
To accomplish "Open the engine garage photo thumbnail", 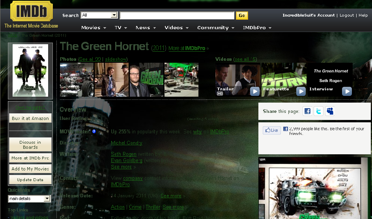I will tap(77, 80).
